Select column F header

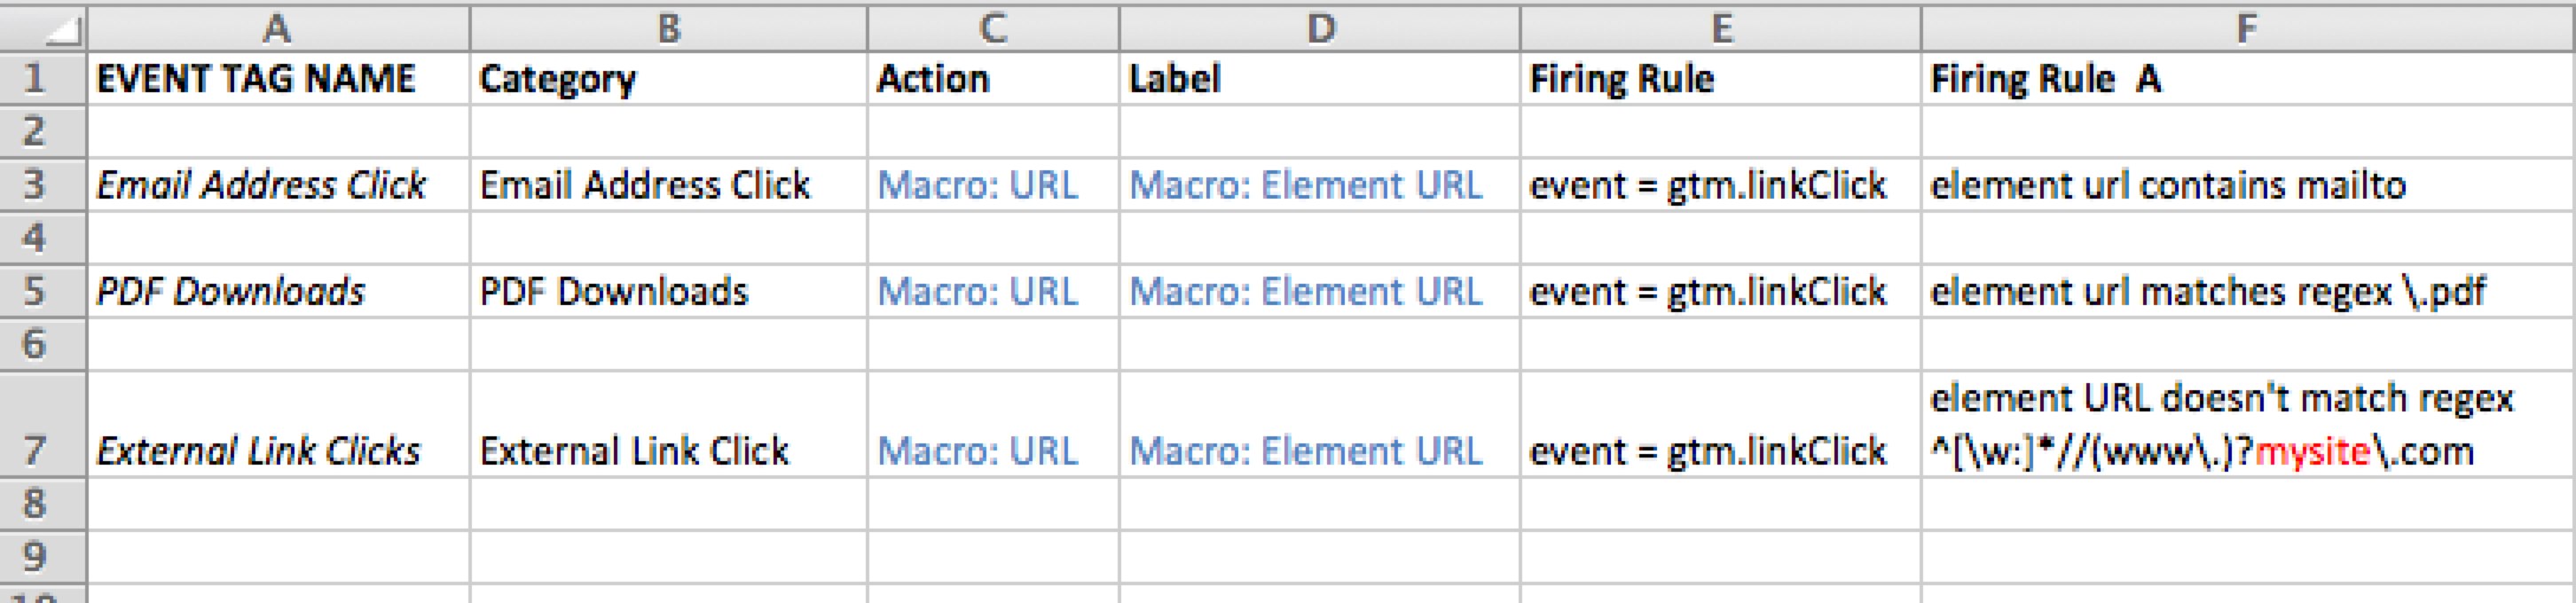(x=2247, y=27)
